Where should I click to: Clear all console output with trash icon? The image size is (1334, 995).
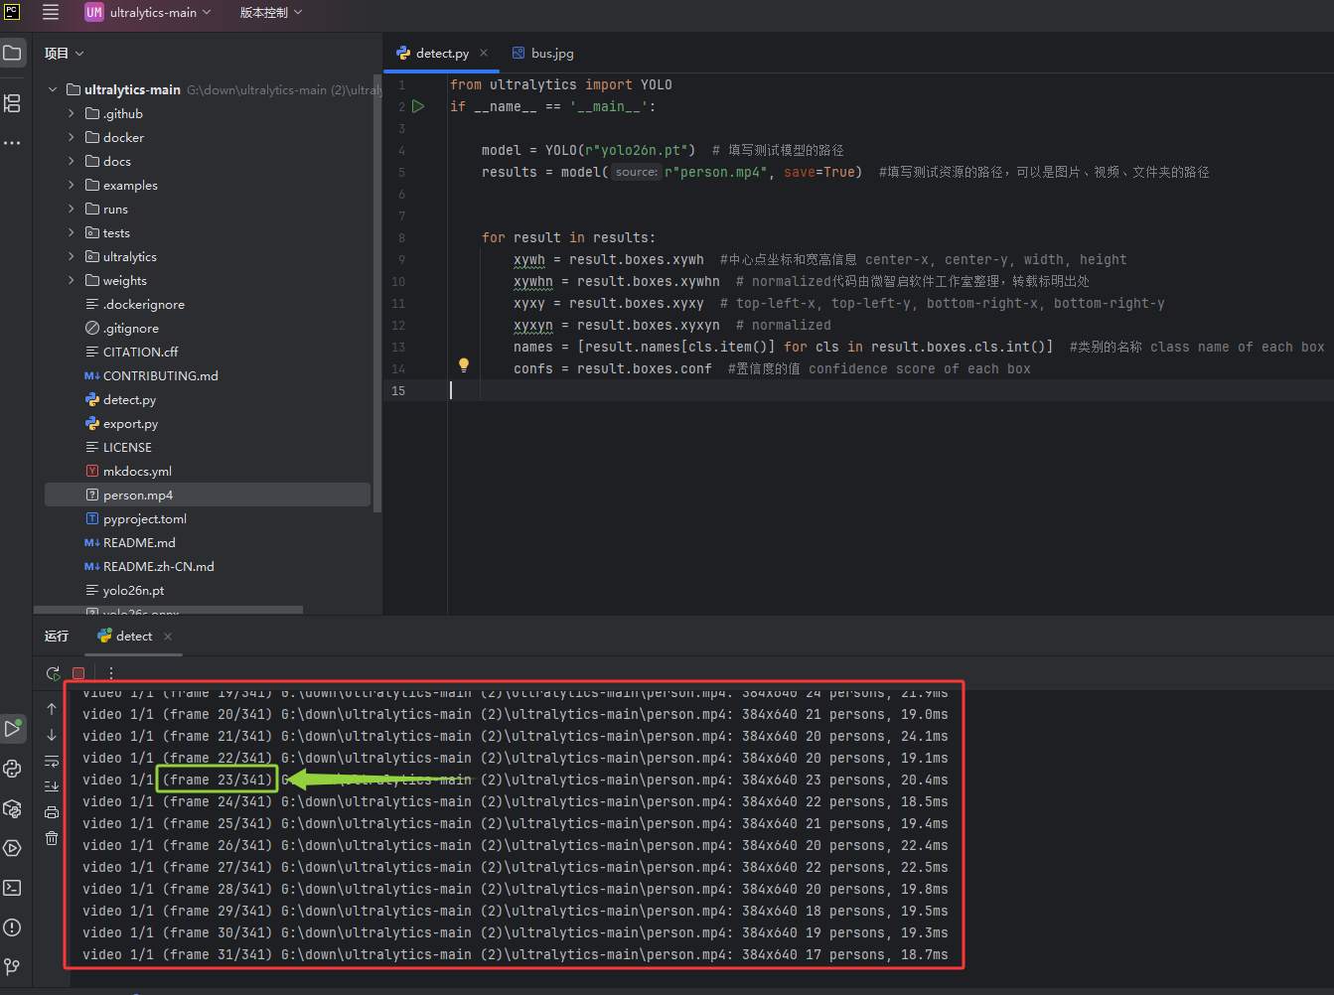[52, 838]
